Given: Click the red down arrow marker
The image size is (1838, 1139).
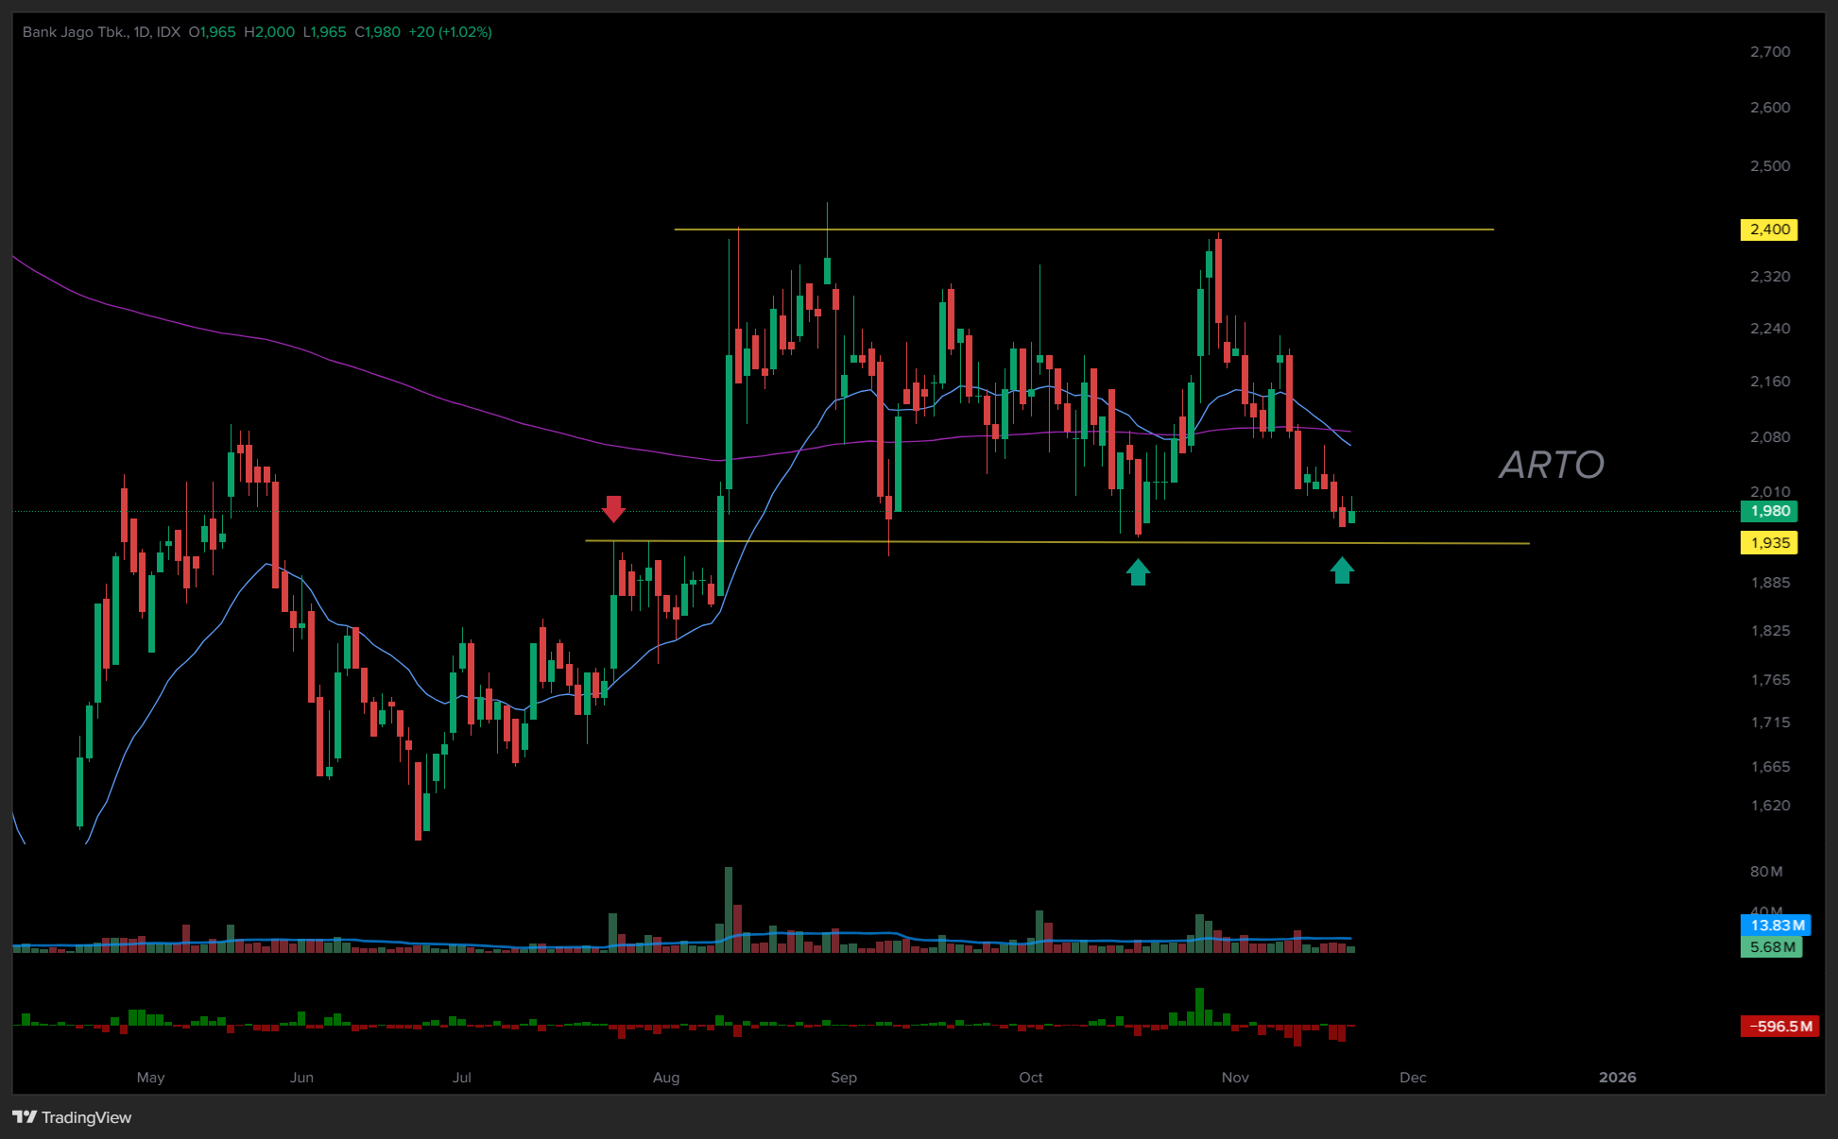Looking at the screenshot, I should [613, 508].
